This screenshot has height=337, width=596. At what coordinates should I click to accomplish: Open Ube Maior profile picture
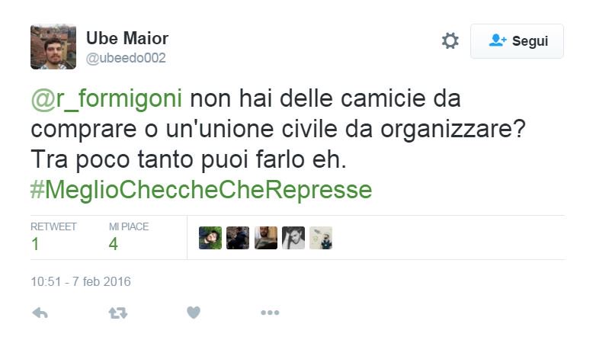(53, 47)
